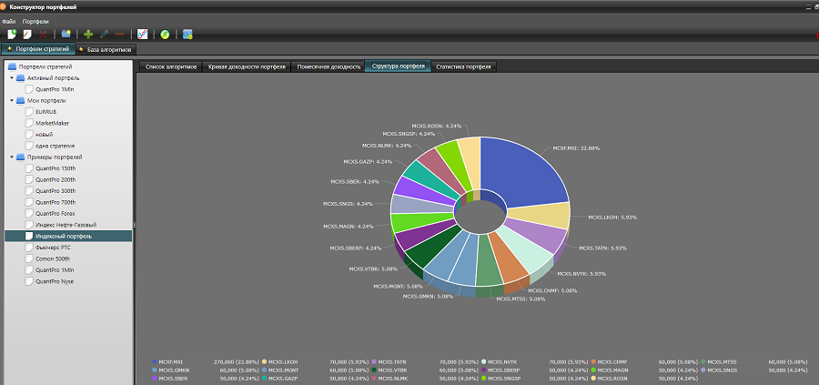Screen dimensions: 819x385
Task: Click the blue pencil edit icon
Action: pyautogui.click(x=104, y=34)
